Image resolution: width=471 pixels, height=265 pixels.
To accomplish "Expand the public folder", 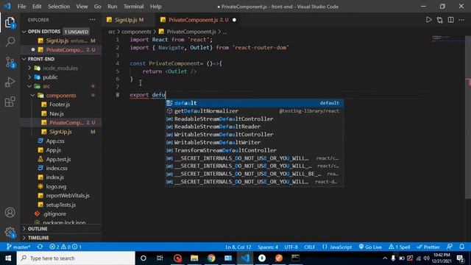I will point(29,77).
